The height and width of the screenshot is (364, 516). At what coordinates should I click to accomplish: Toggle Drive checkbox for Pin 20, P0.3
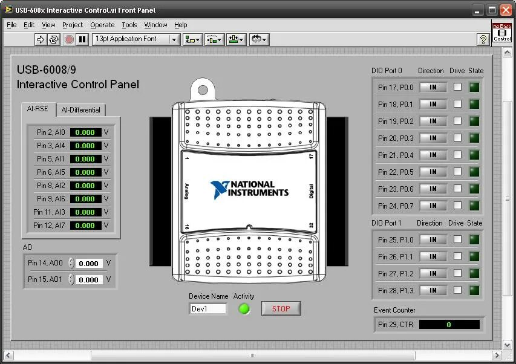(x=457, y=138)
